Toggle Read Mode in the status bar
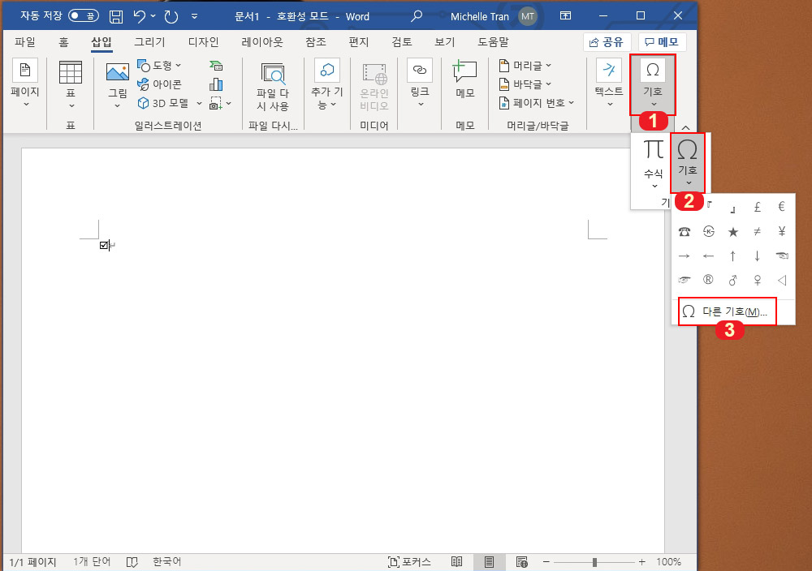 tap(456, 561)
